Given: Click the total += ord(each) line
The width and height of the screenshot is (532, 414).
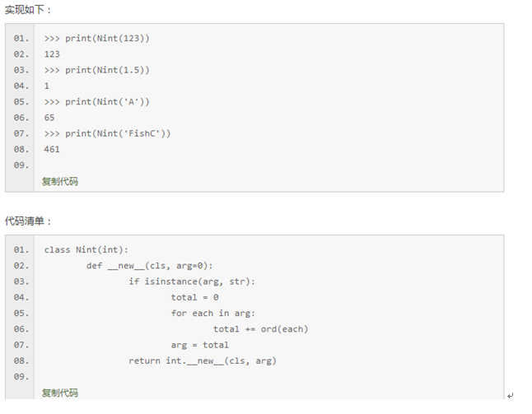Looking at the screenshot, I should (260, 329).
